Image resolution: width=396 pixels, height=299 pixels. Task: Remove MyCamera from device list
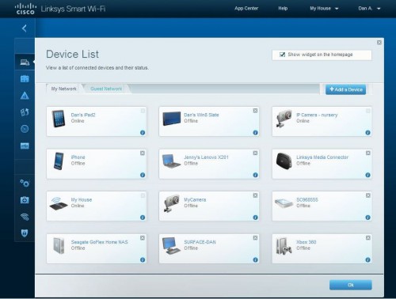255,195
